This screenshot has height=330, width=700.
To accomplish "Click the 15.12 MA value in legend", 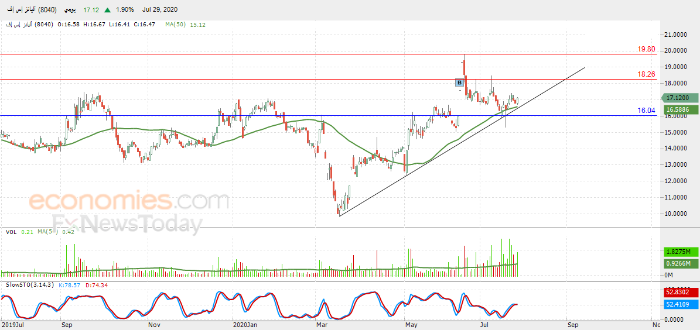I will click(x=198, y=25).
